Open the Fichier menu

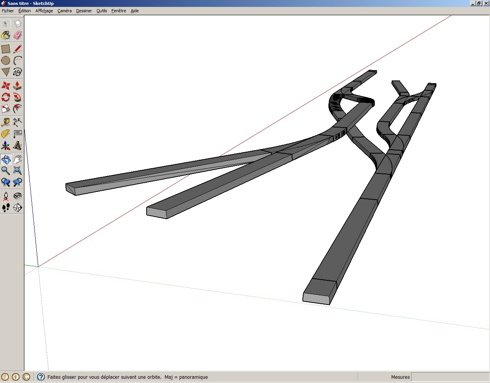coord(8,11)
